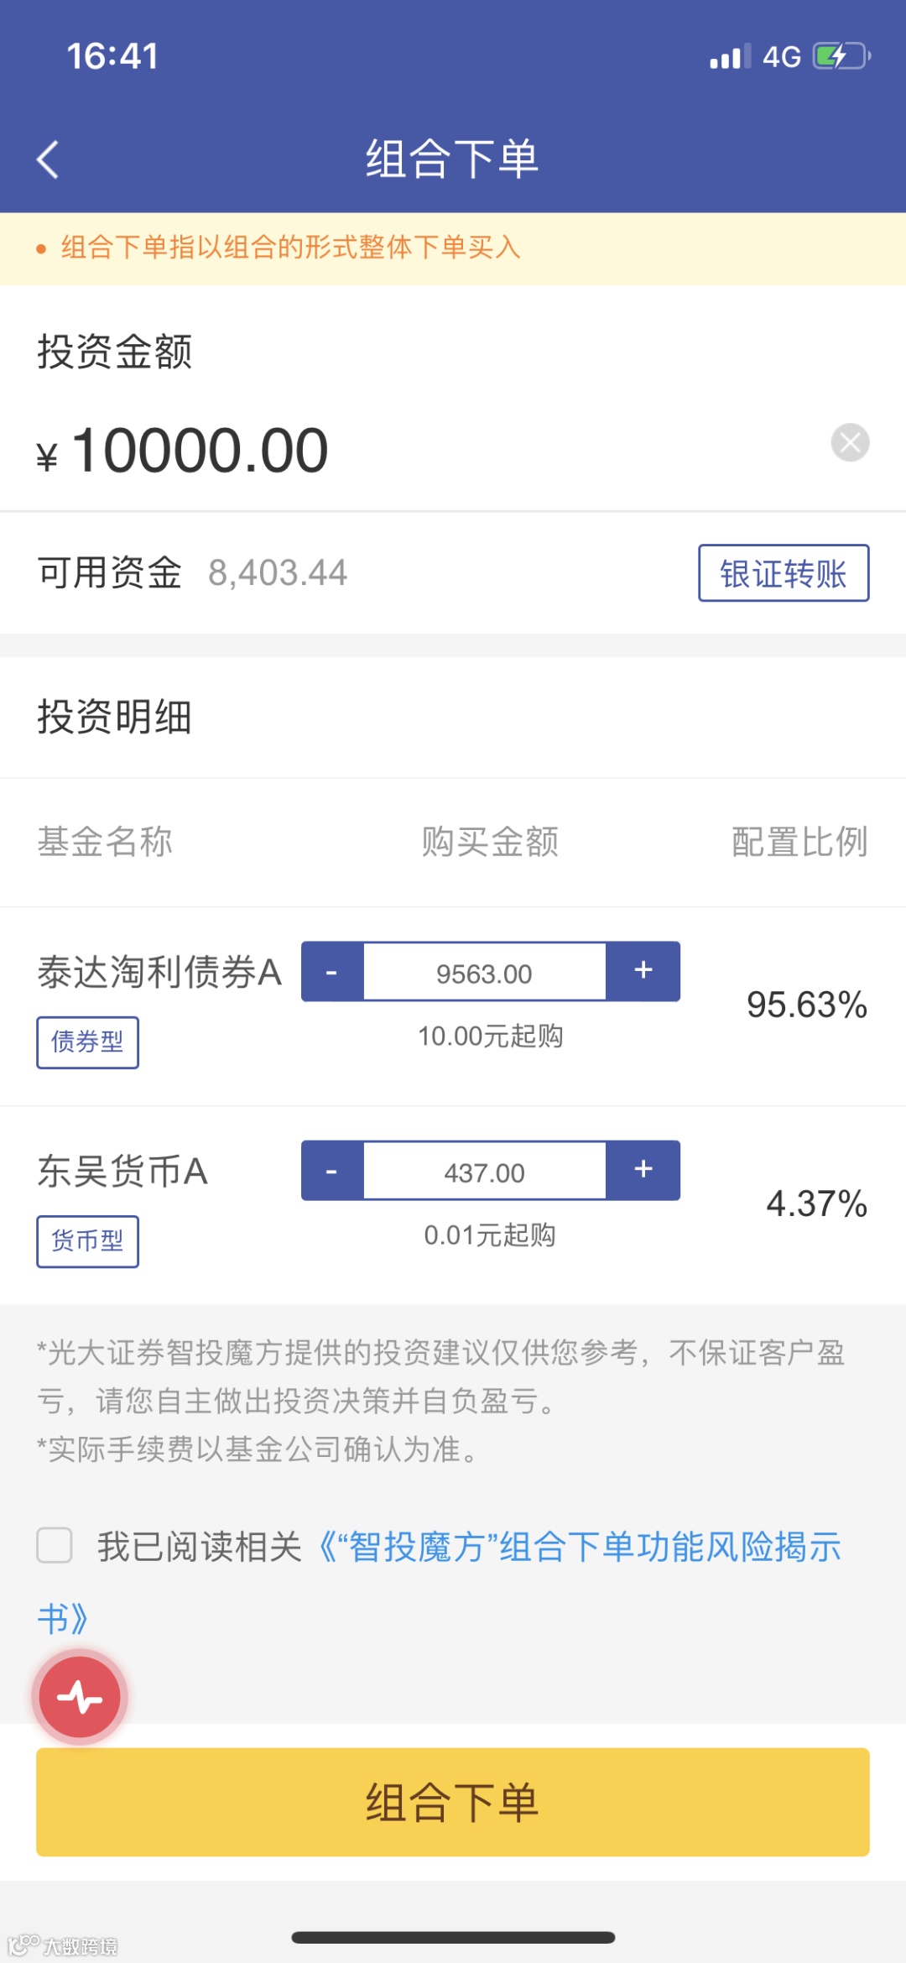Edit the 9563.00 purchase amount field
This screenshot has height=1963, width=906.
[x=485, y=972]
